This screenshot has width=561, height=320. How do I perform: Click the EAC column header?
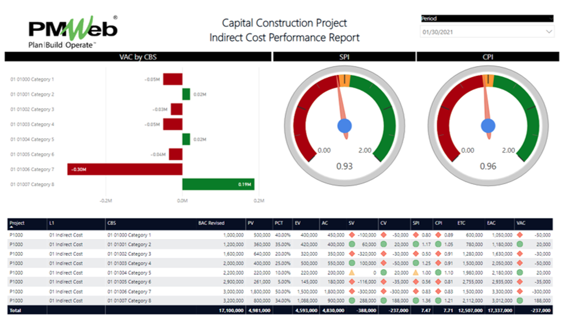tap(492, 223)
